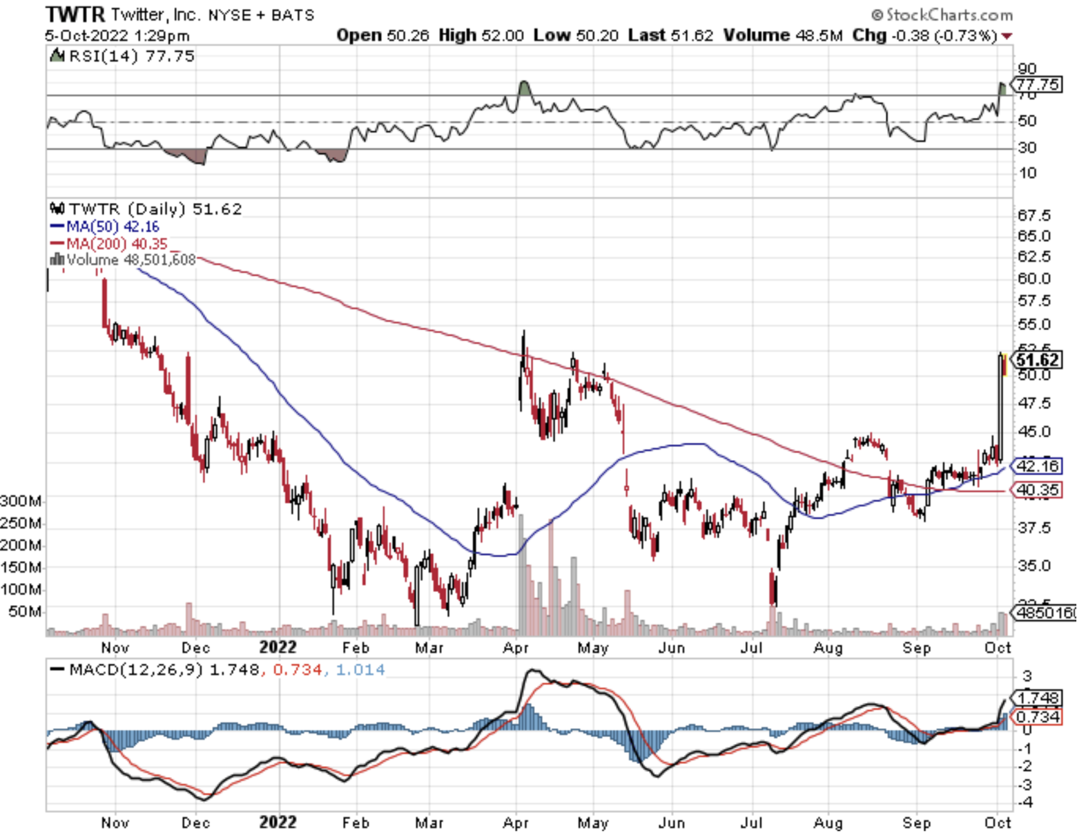Click the "Last 51.62" header value
This screenshot has height=833, width=1077.
[x=670, y=35]
